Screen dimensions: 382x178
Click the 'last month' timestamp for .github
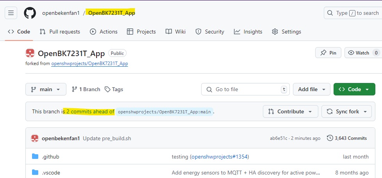click(356, 157)
